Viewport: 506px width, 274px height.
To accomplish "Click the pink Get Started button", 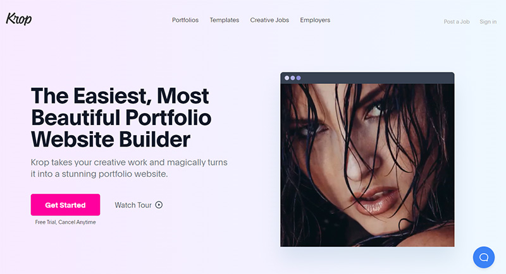I will [x=65, y=205].
